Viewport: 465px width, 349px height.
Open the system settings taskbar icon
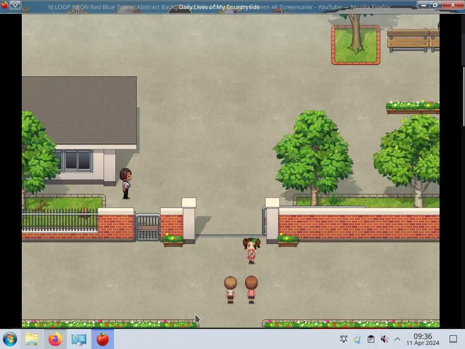pos(79,339)
